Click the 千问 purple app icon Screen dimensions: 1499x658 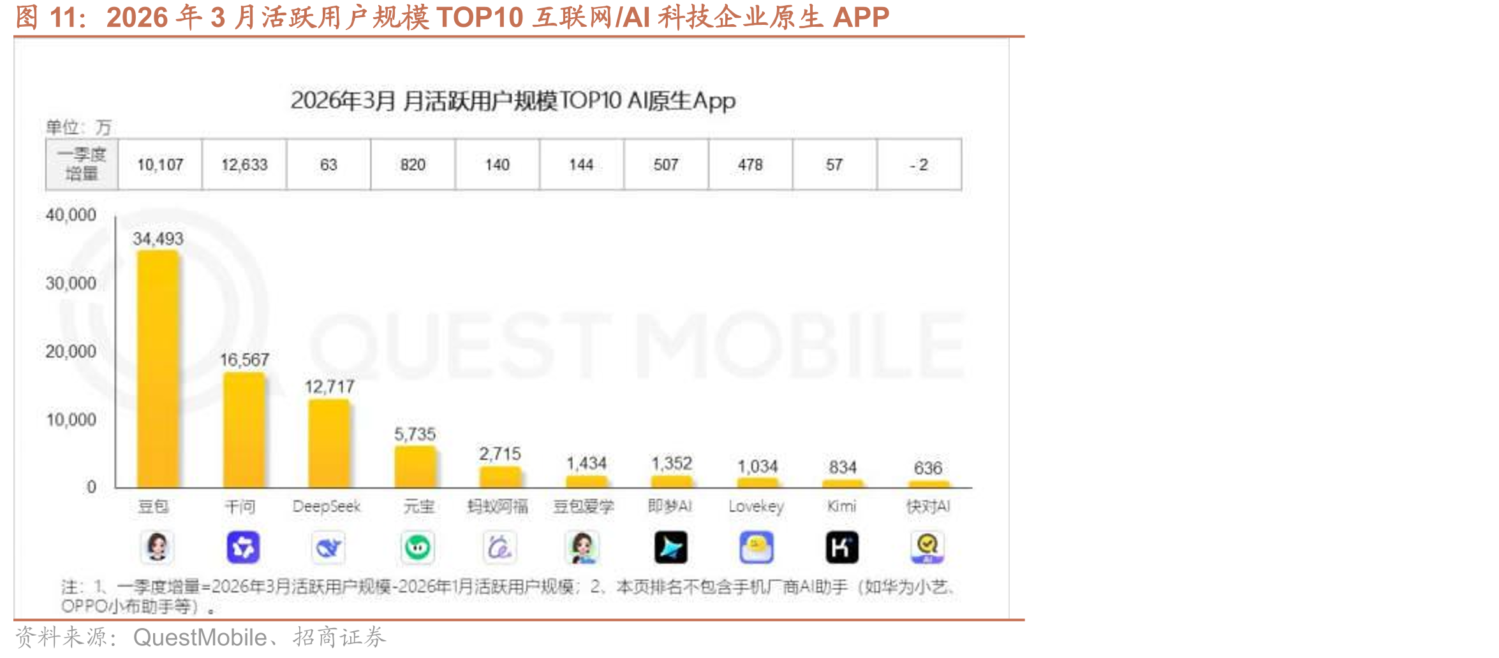click(x=243, y=547)
